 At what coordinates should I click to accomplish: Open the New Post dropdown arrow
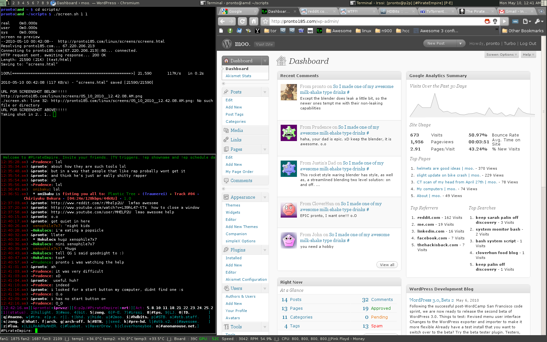460,43
